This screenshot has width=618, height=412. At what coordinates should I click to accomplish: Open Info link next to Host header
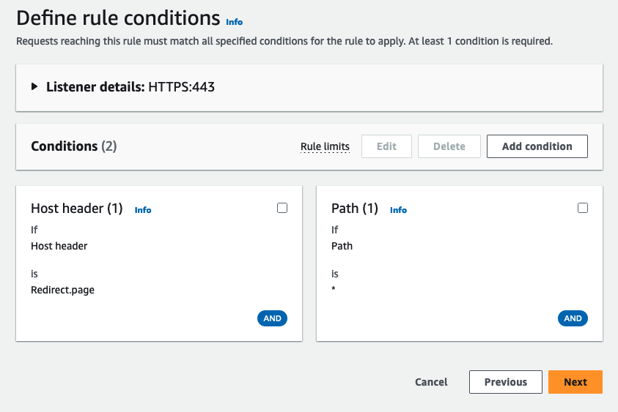point(143,210)
